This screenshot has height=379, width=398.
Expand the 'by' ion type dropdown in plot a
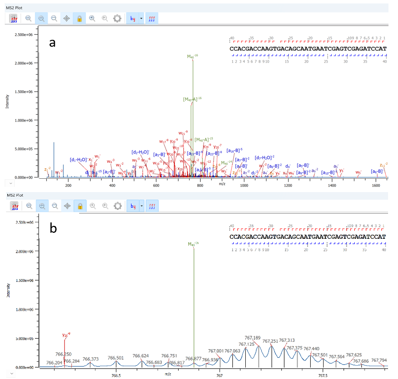tap(141, 19)
